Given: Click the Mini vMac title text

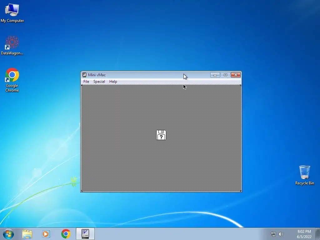Looking at the screenshot, I should [x=97, y=75].
